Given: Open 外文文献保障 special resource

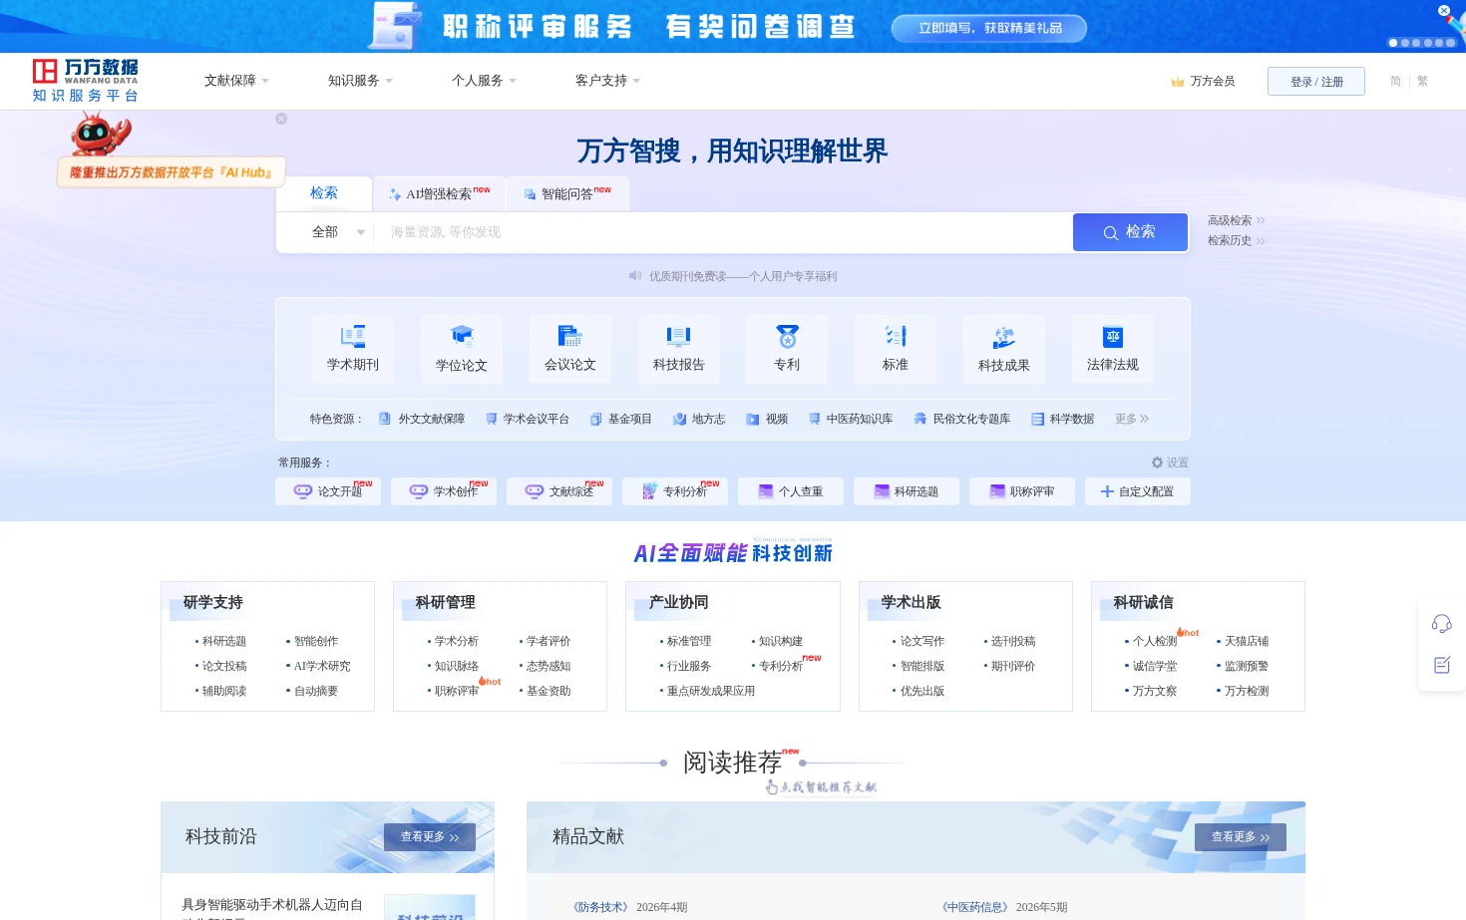Looking at the screenshot, I should (422, 419).
